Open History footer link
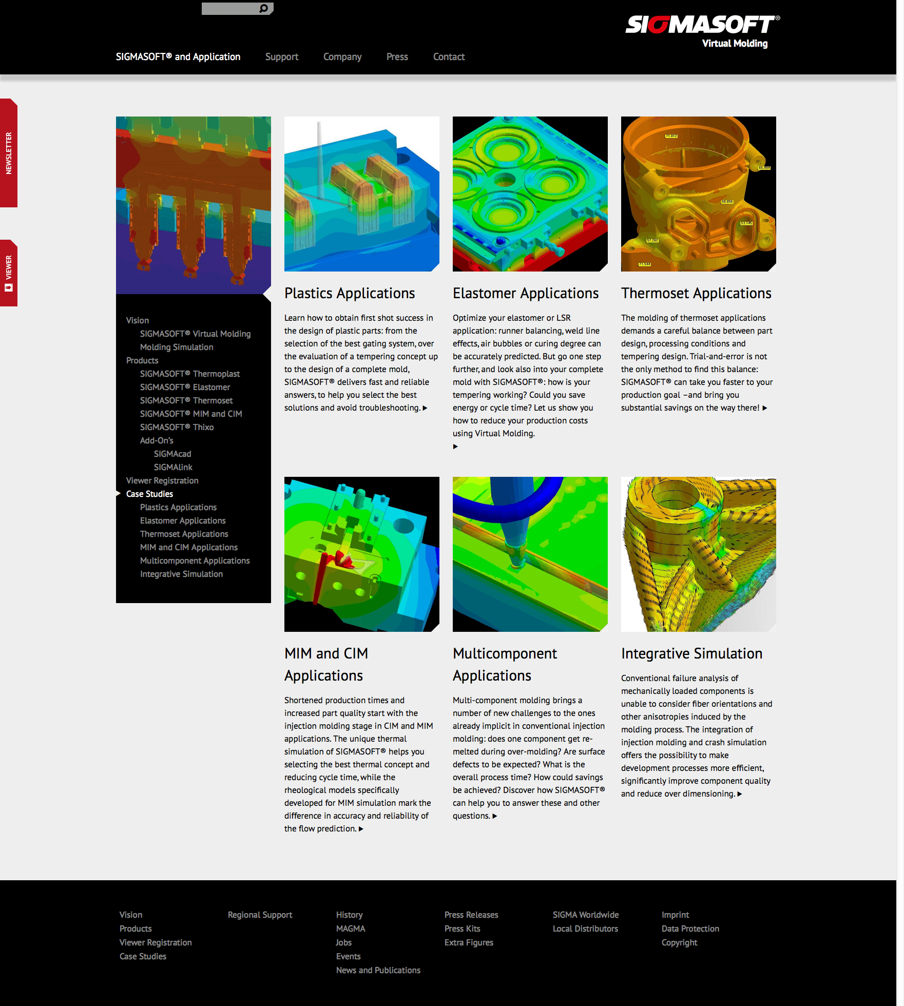Screen dimensions: 904x1006 tap(349, 915)
